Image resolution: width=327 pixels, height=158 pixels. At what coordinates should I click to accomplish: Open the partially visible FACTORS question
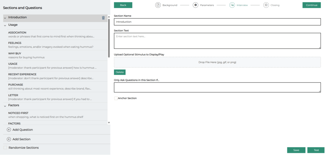point(57,123)
